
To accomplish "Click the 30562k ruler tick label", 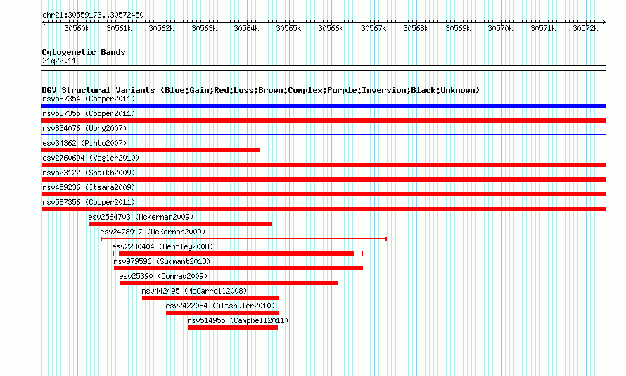I will click(x=161, y=28).
